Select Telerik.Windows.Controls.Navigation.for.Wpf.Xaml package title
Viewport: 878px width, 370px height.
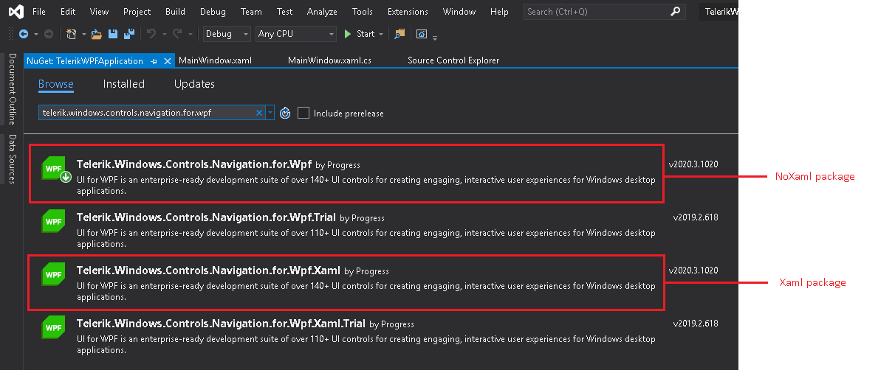208,270
